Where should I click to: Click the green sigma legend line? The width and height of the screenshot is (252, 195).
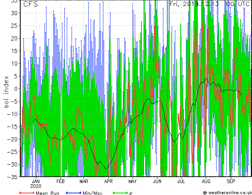point(120,193)
